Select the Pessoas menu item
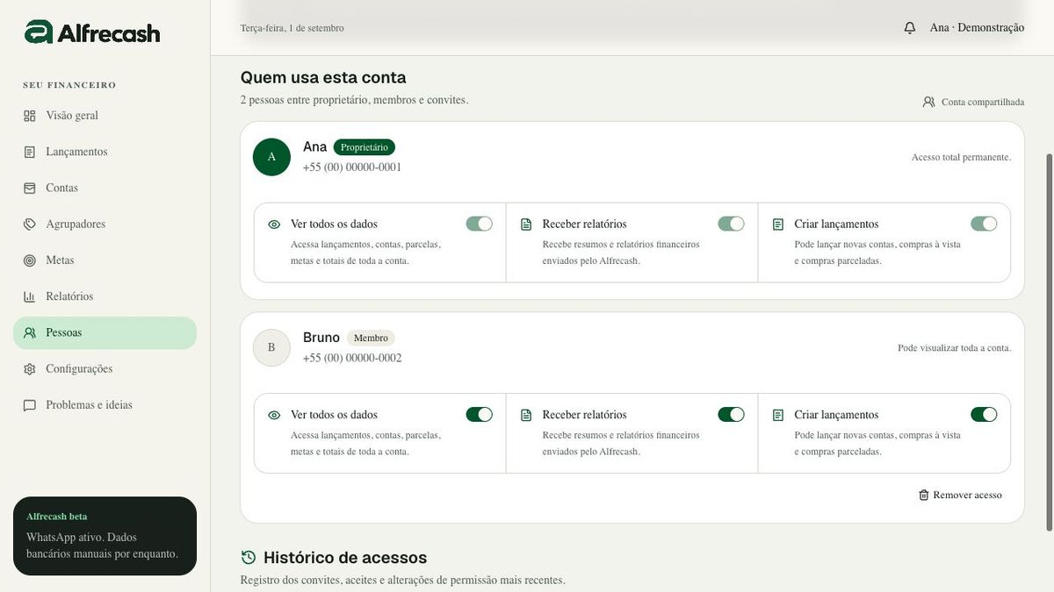The width and height of the screenshot is (1054, 592). pos(105,333)
